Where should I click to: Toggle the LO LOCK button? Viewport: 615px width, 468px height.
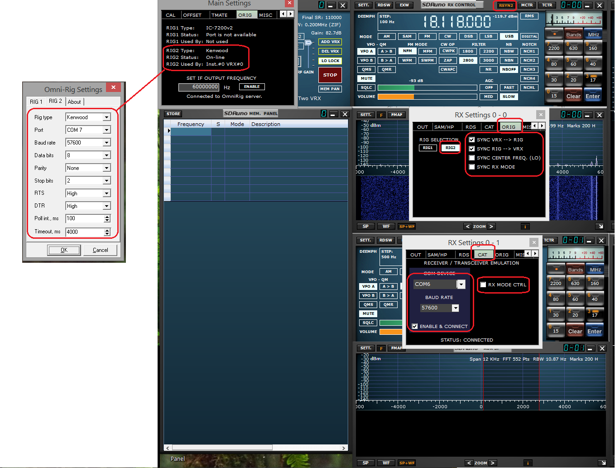330,61
